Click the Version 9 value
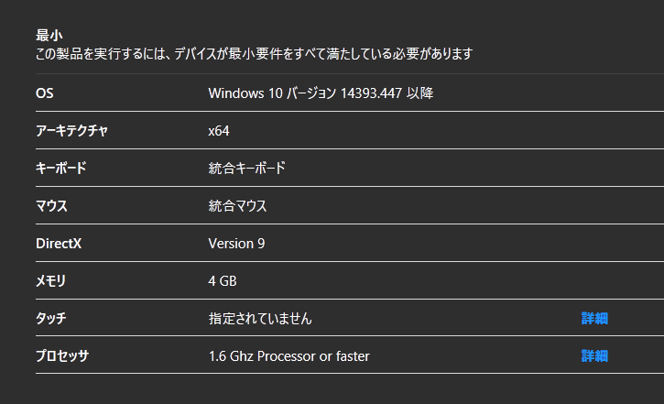664x404 pixels. coord(236,244)
